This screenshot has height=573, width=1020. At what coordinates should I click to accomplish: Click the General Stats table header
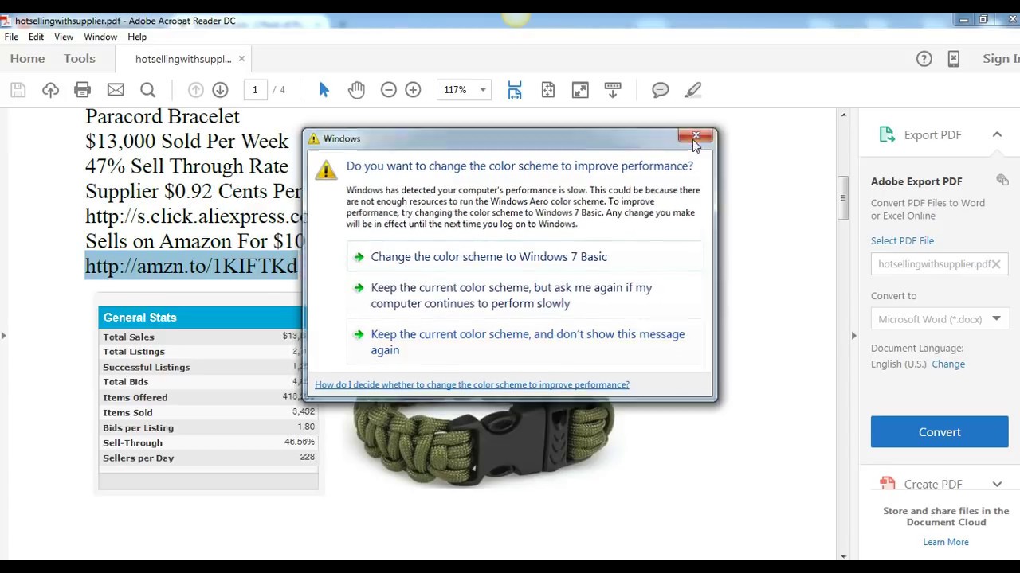tap(201, 318)
